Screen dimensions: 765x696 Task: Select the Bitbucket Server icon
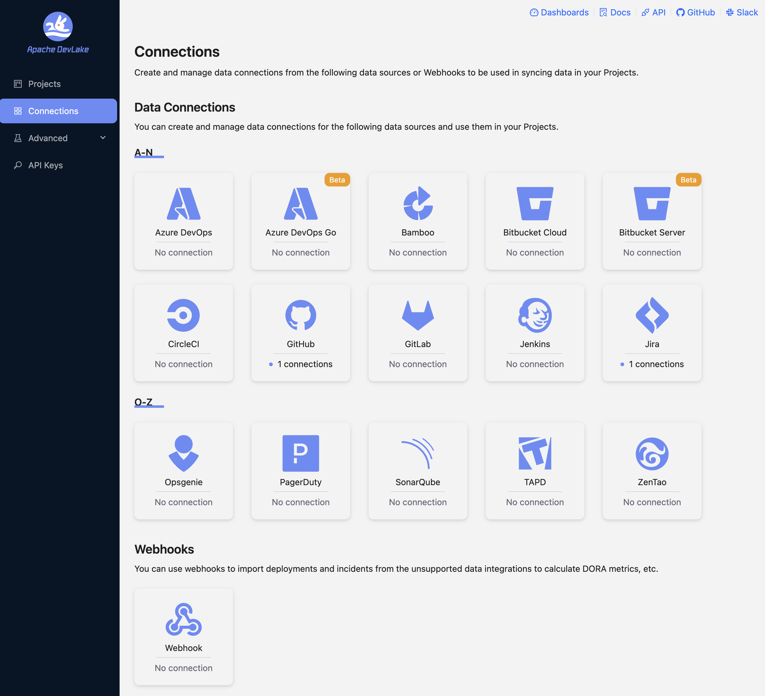[652, 203]
